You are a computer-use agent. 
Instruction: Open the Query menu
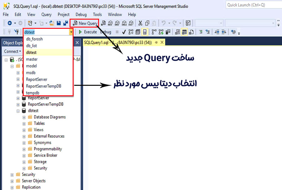(x=46, y=14)
